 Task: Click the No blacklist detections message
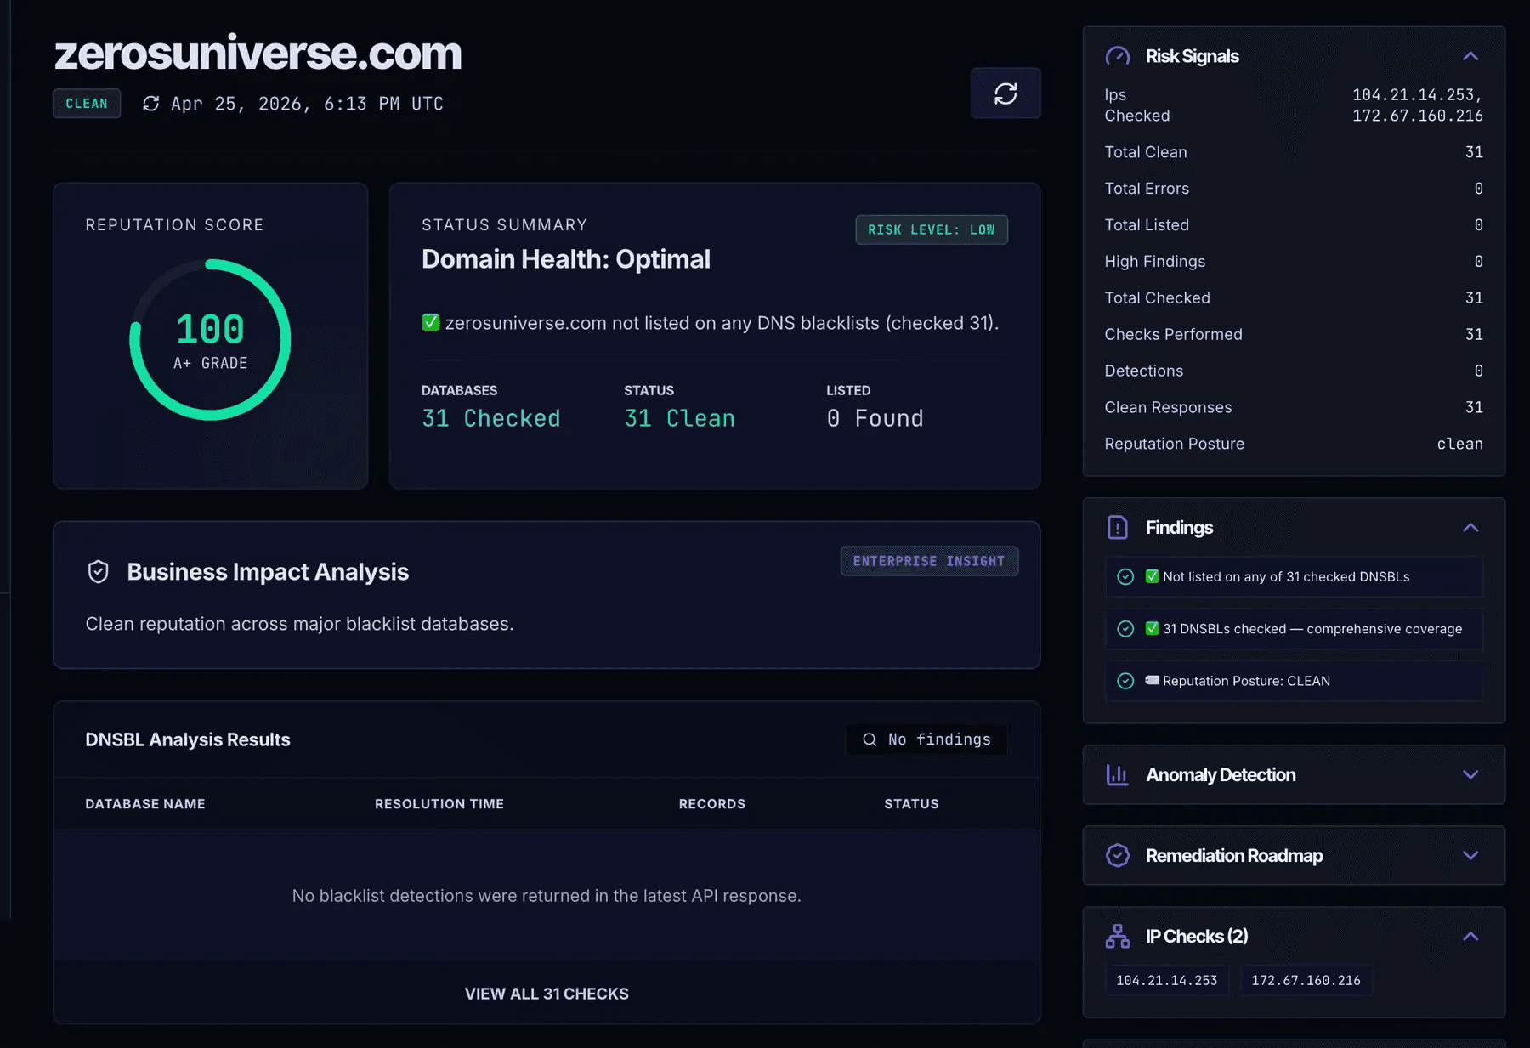point(547,896)
